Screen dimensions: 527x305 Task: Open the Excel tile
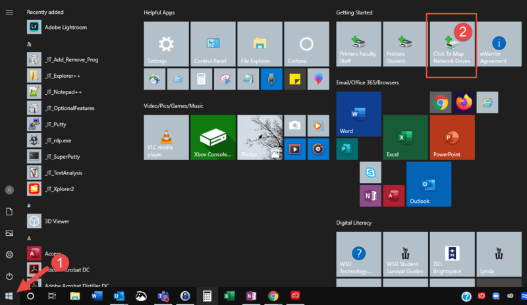pyautogui.click(x=404, y=137)
